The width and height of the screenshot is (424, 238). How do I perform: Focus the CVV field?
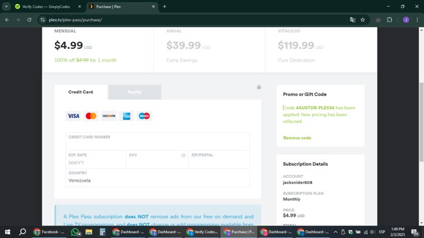157,159
